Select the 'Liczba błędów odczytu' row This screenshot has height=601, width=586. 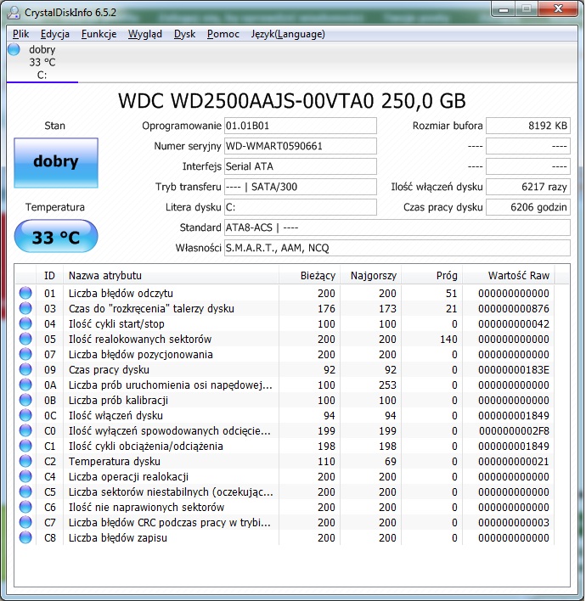[x=285, y=293]
